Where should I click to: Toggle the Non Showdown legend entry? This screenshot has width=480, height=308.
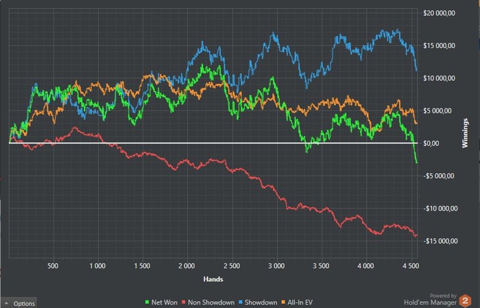208,303
